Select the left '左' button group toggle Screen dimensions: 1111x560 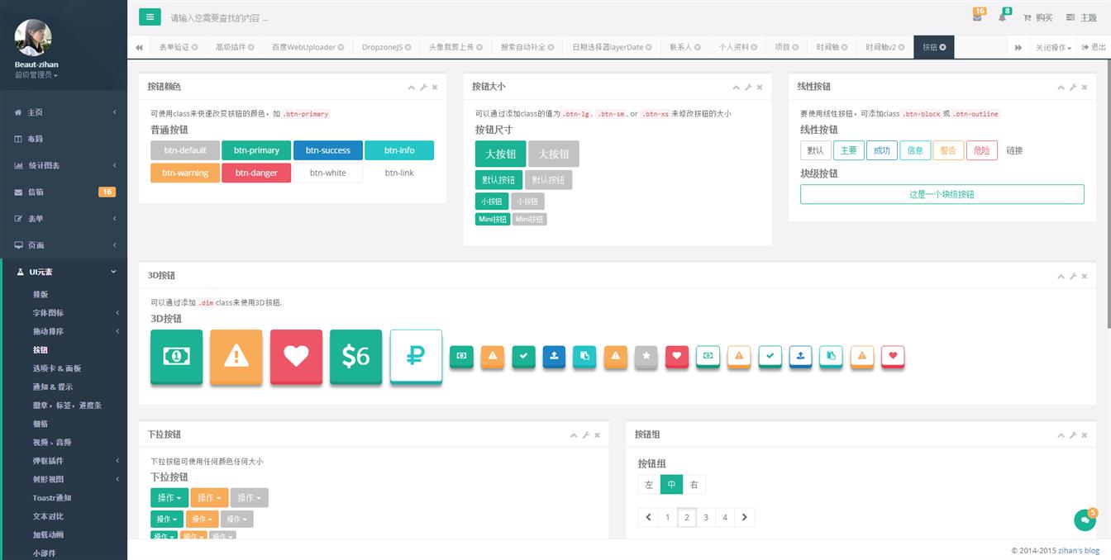click(x=649, y=485)
